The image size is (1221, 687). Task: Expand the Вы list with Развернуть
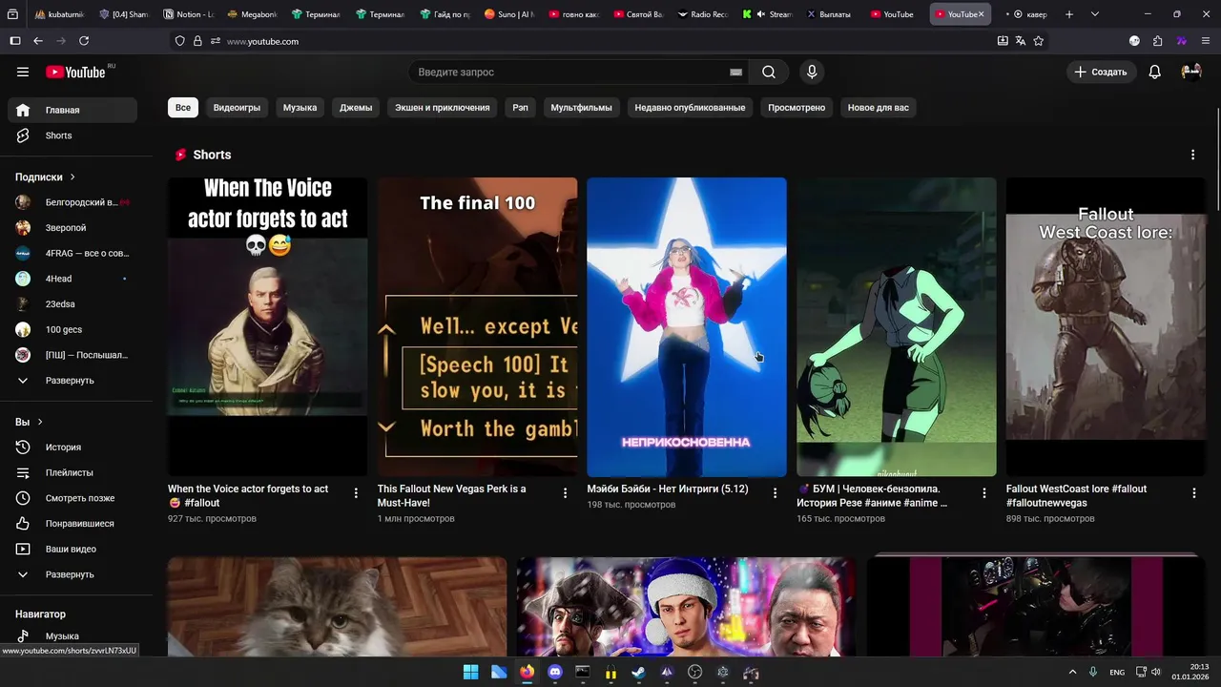tap(72, 574)
